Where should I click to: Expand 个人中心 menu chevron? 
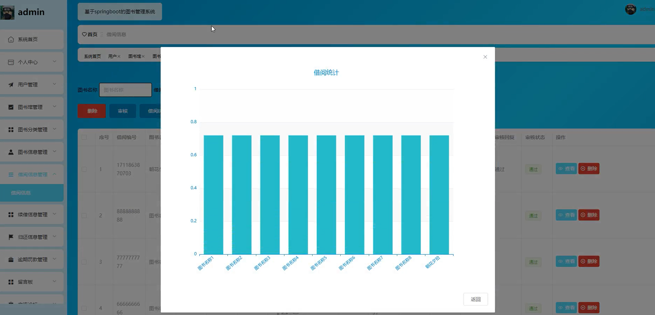pyautogui.click(x=54, y=61)
